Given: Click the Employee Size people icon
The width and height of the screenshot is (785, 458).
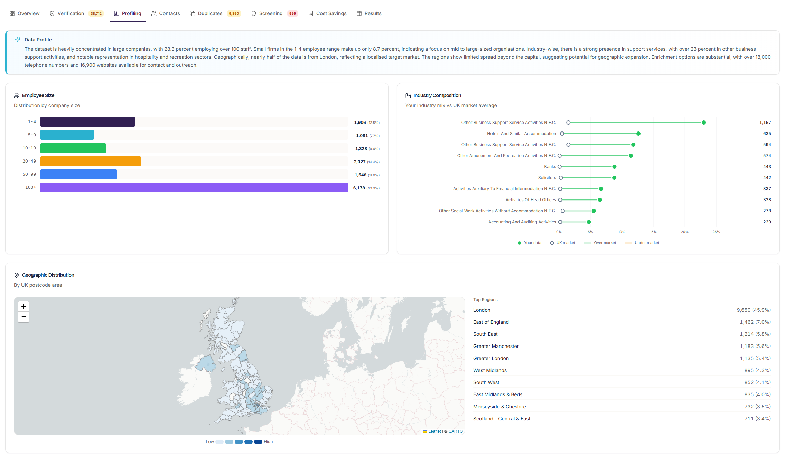Looking at the screenshot, I should tap(16, 95).
